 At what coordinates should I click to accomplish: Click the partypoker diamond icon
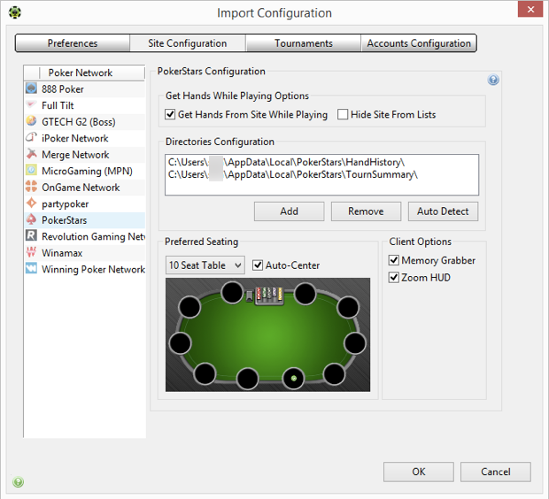[31, 203]
